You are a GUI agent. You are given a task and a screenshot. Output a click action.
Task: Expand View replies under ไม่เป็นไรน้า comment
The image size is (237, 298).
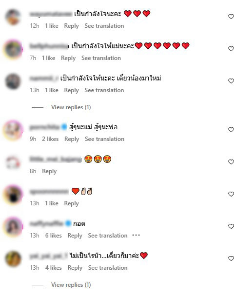pyautogui.click(x=71, y=285)
